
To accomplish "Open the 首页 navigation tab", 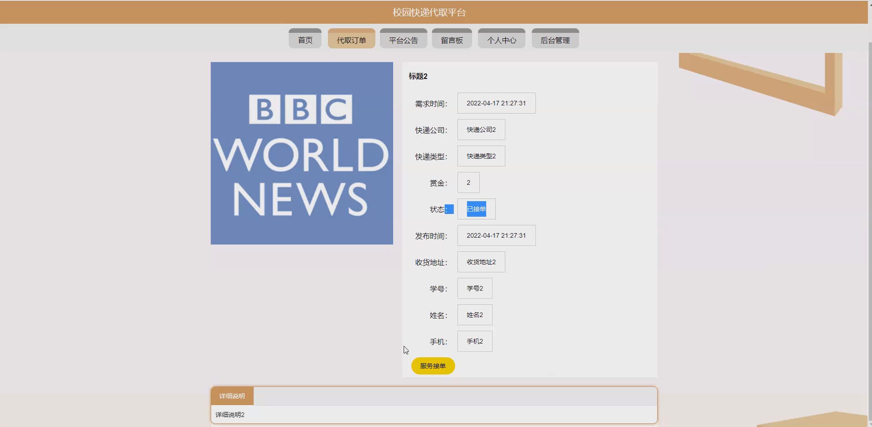I will coord(305,38).
